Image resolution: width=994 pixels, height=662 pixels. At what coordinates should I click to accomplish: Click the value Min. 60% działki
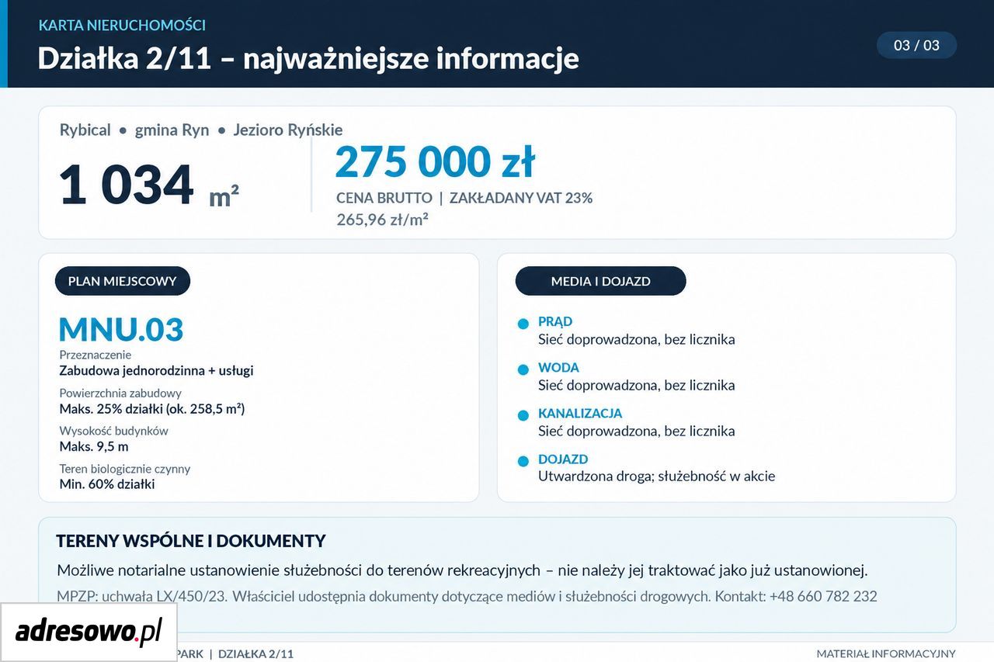click(107, 484)
